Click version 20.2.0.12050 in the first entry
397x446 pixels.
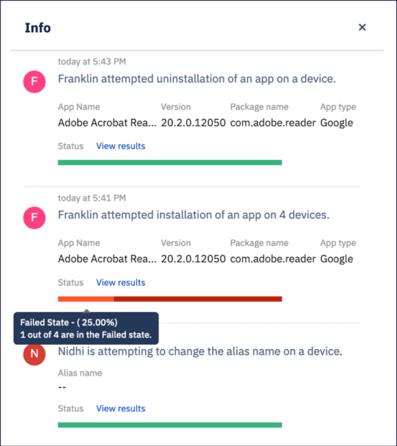point(193,123)
